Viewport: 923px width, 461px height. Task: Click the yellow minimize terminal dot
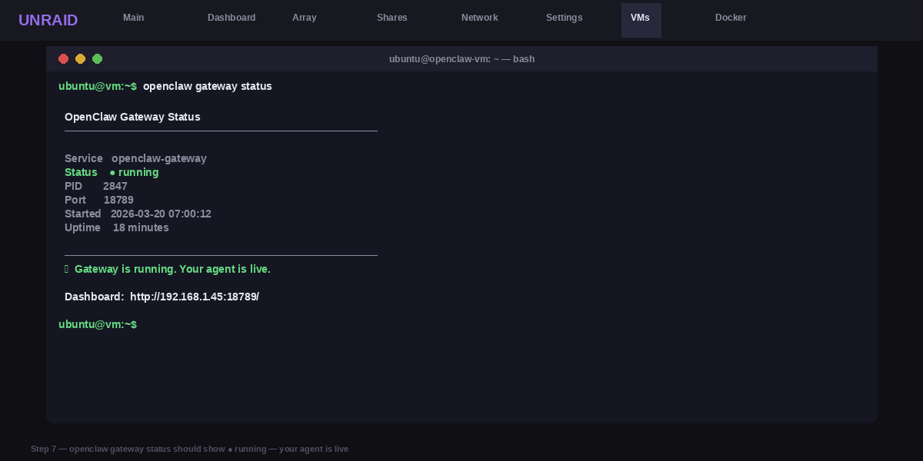(x=80, y=59)
